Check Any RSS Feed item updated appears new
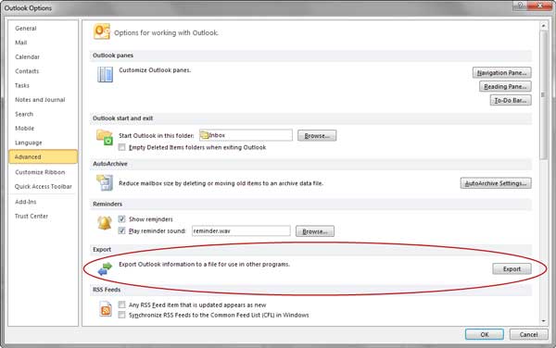 [x=122, y=304]
